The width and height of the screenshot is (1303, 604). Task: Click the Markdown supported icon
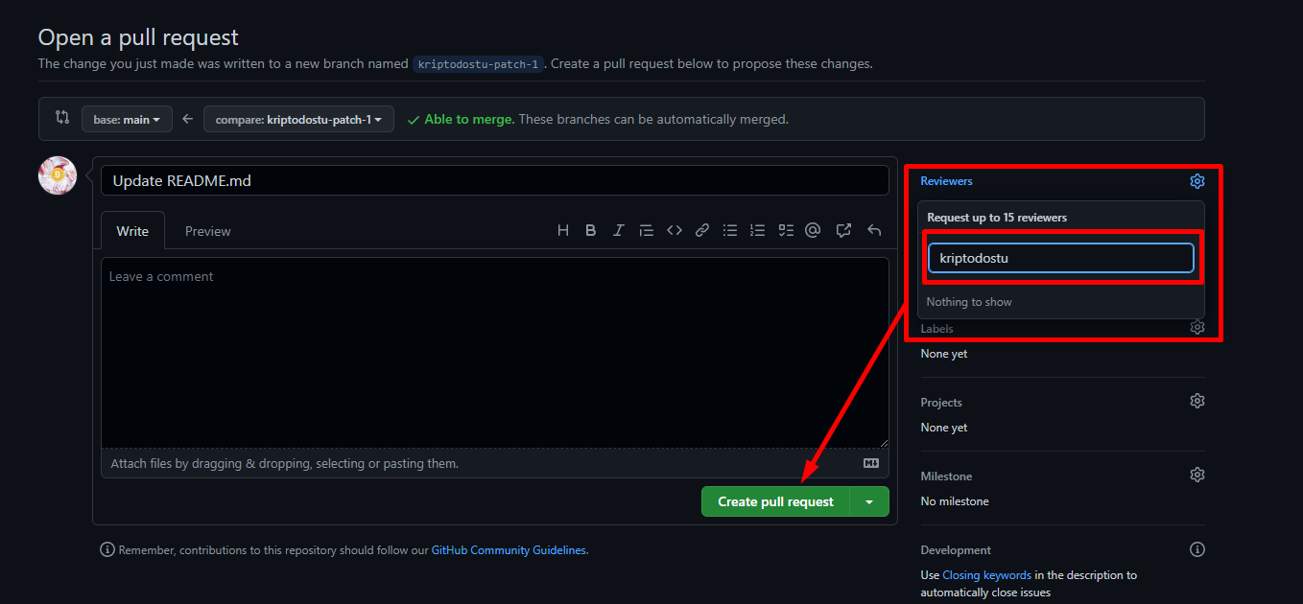coord(871,463)
